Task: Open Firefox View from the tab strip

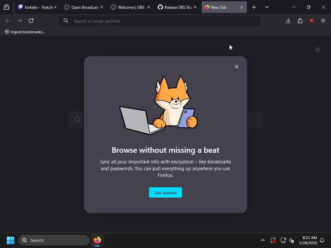Action: [x=6, y=7]
